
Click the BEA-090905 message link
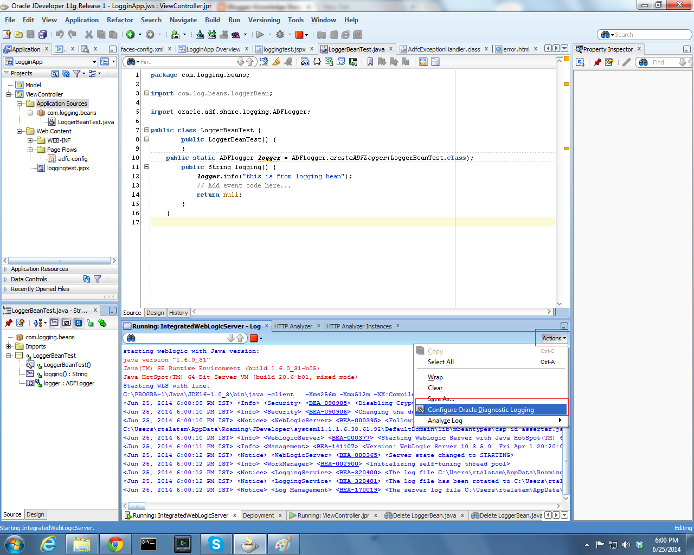328,403
